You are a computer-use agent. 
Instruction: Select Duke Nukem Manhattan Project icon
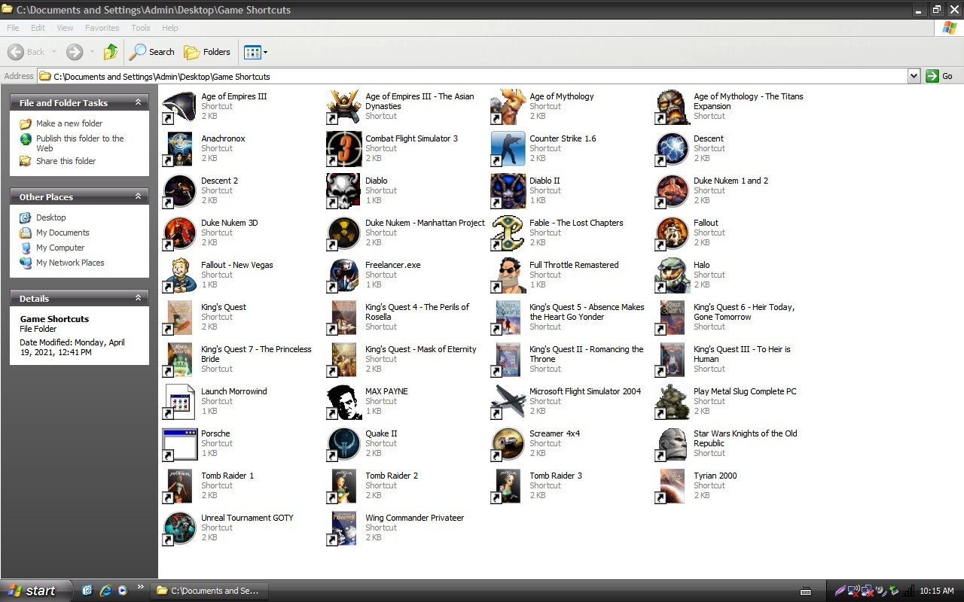pos(343,233)
